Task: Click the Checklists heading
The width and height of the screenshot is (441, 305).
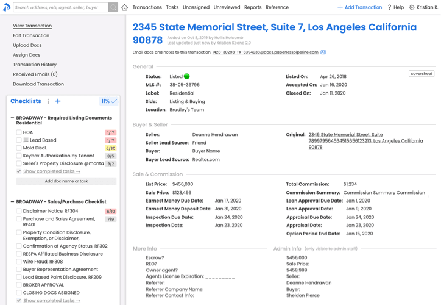Action: pos(26,101)
